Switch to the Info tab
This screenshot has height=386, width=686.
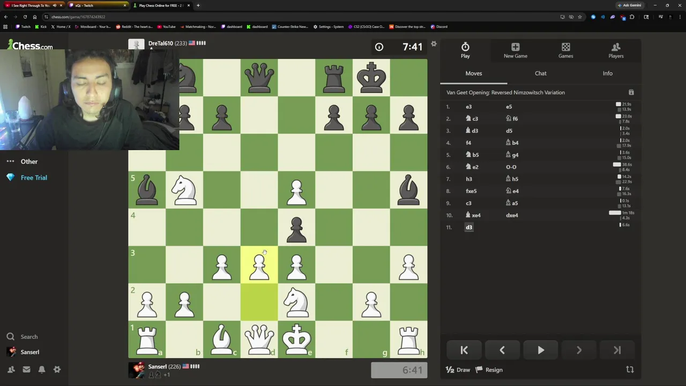607,73
